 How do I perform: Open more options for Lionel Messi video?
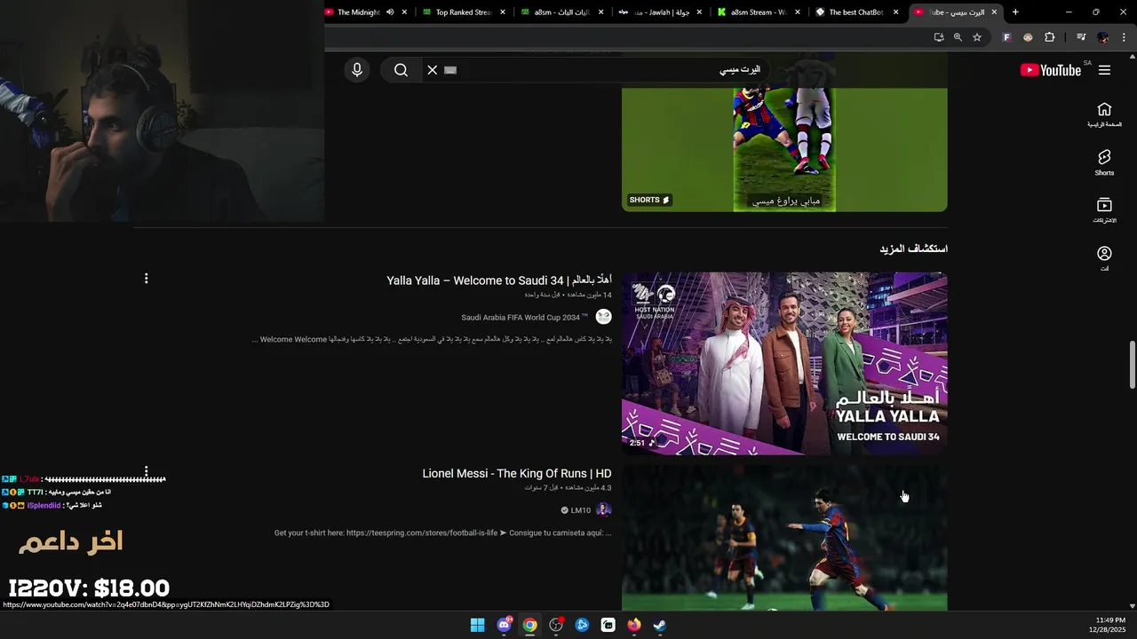pyautogui.click(x=147, y=471)
